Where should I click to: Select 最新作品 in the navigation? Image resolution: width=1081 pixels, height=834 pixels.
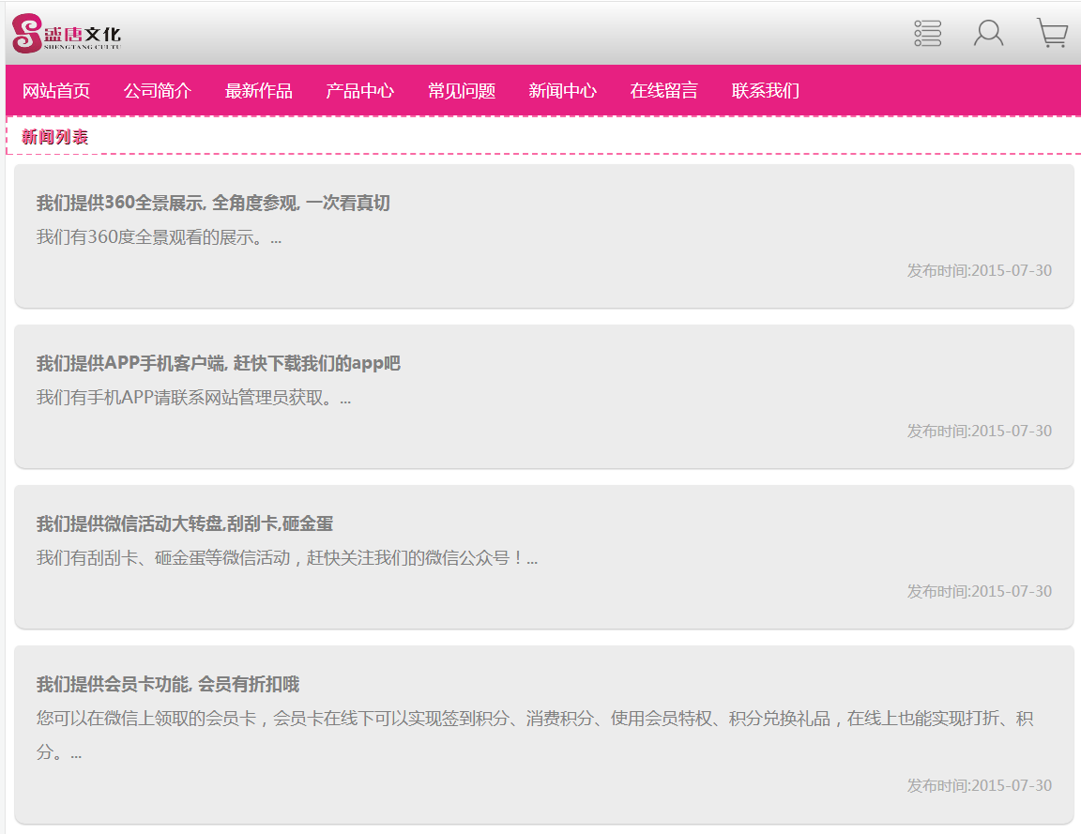coord(259,91)
